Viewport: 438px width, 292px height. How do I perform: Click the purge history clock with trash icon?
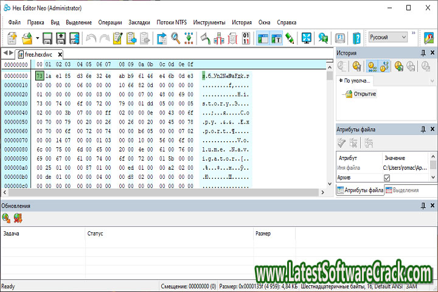click(356, 66)
